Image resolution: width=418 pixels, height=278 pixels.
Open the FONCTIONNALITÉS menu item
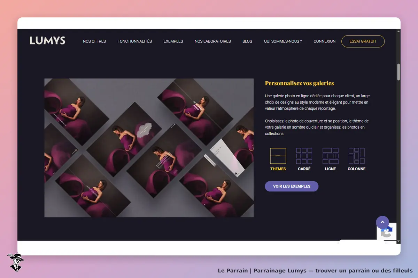[x=135, y=41]
